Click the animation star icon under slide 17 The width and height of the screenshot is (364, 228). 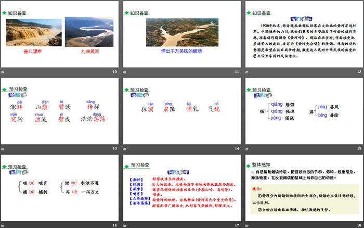coord(125,225)
